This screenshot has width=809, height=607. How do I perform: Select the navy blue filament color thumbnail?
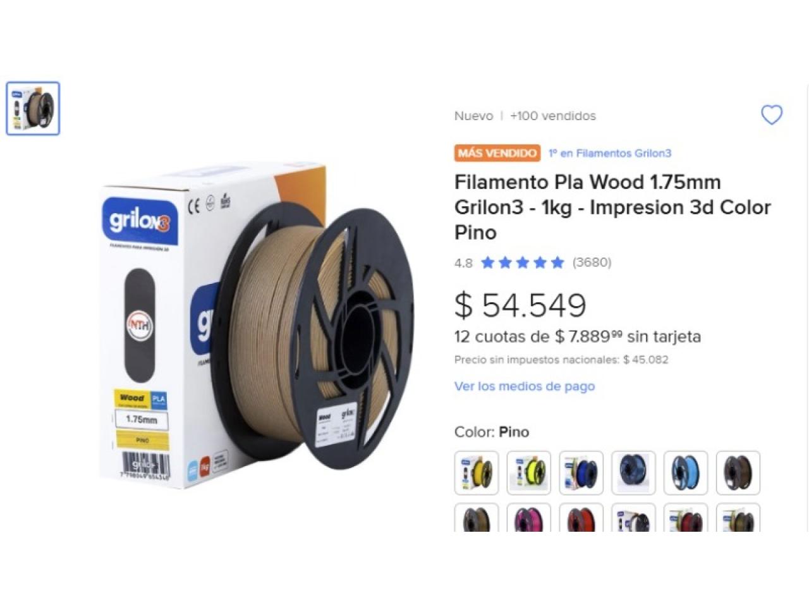tap(634, 472)
